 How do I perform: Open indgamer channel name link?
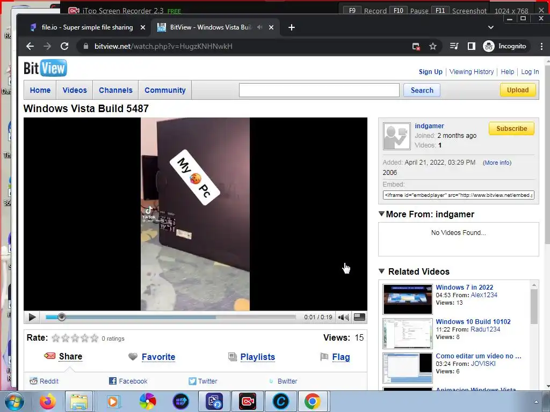point(429,126)
